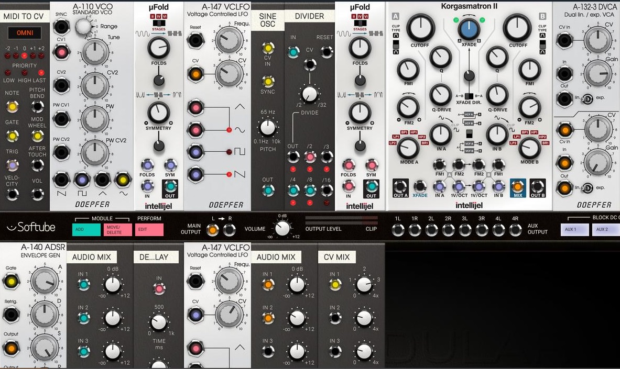Select the -2 octave shift LED
This screenshot has width=620, height=369.
click(x=7, y=55)
